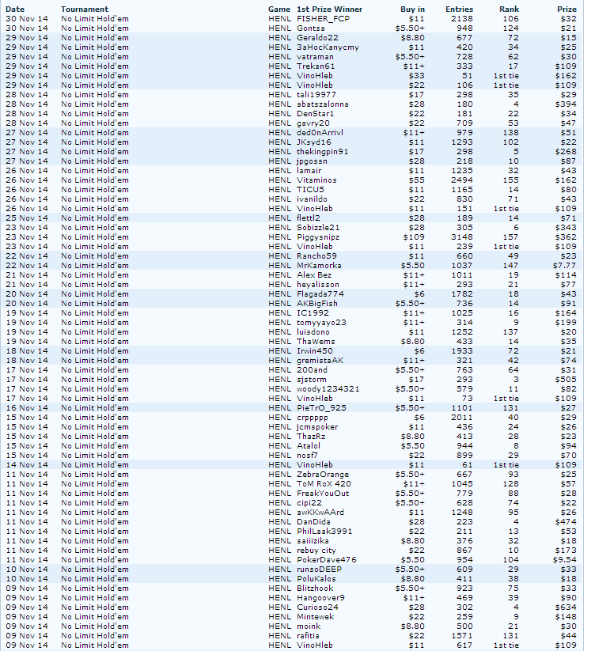Select winner name runsoDEEP
Viewport: 591px width, 651px height.
point(319,570)
